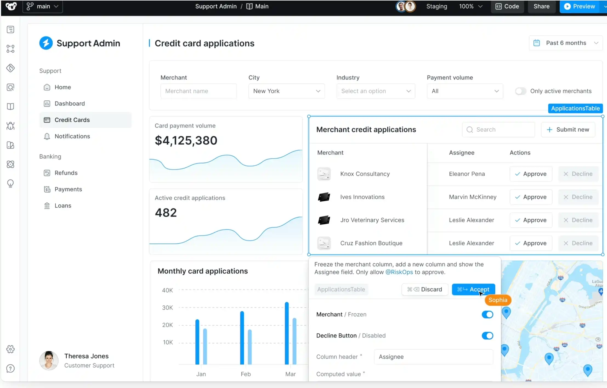Click the lightbulb ideas icon in left rail

[x=10, y=183]
